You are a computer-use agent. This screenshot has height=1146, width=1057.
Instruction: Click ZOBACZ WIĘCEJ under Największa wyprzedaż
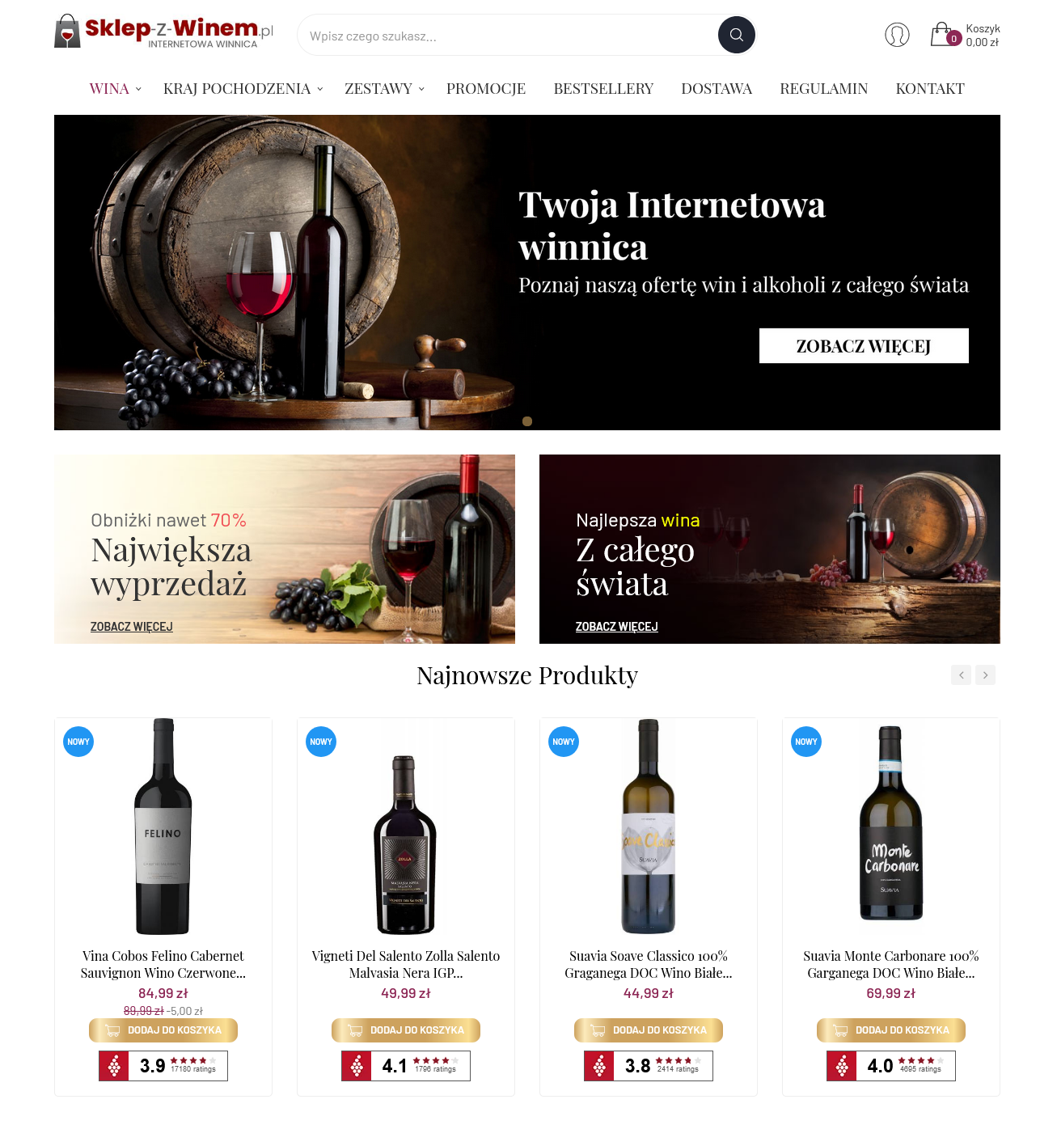(132, 627)
